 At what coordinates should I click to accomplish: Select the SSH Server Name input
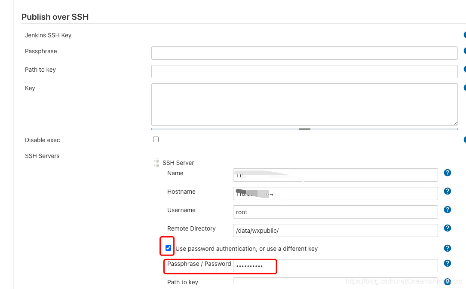[x=335, y=175]
